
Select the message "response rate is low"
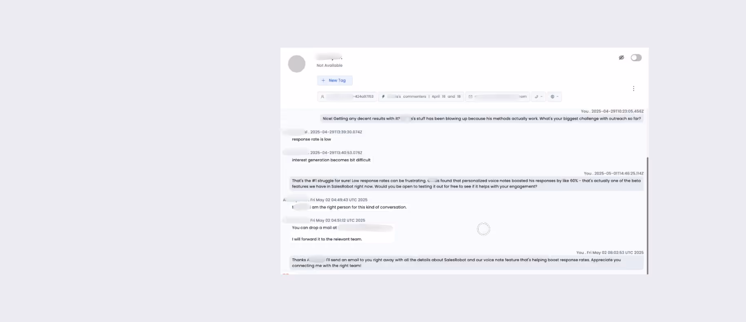click(x=311, y=139)
